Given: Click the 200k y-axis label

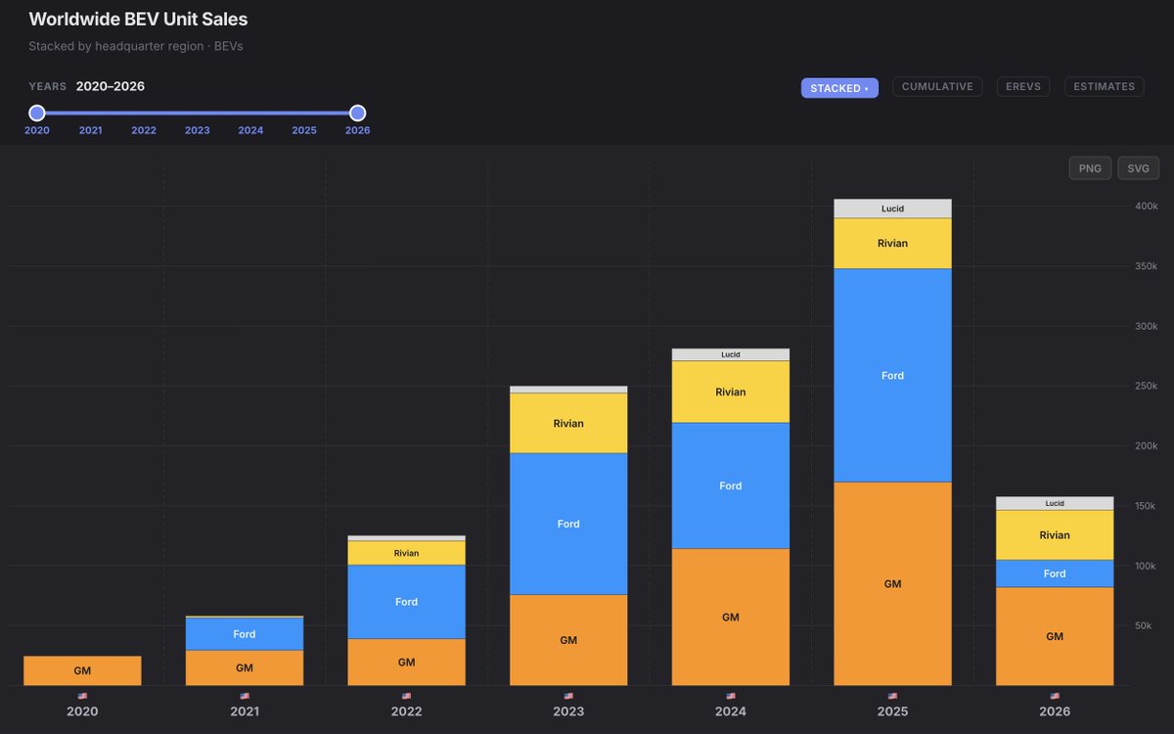Looking at the screenshot, I should (1146, 446).
